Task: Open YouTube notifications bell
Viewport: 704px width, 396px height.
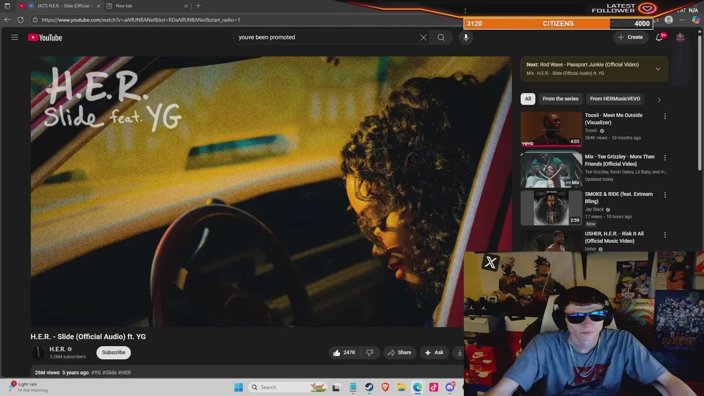Action: (659, 37)
